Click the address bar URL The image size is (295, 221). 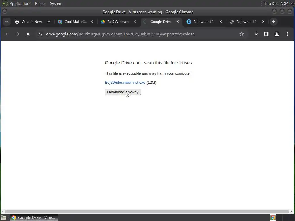120,34
